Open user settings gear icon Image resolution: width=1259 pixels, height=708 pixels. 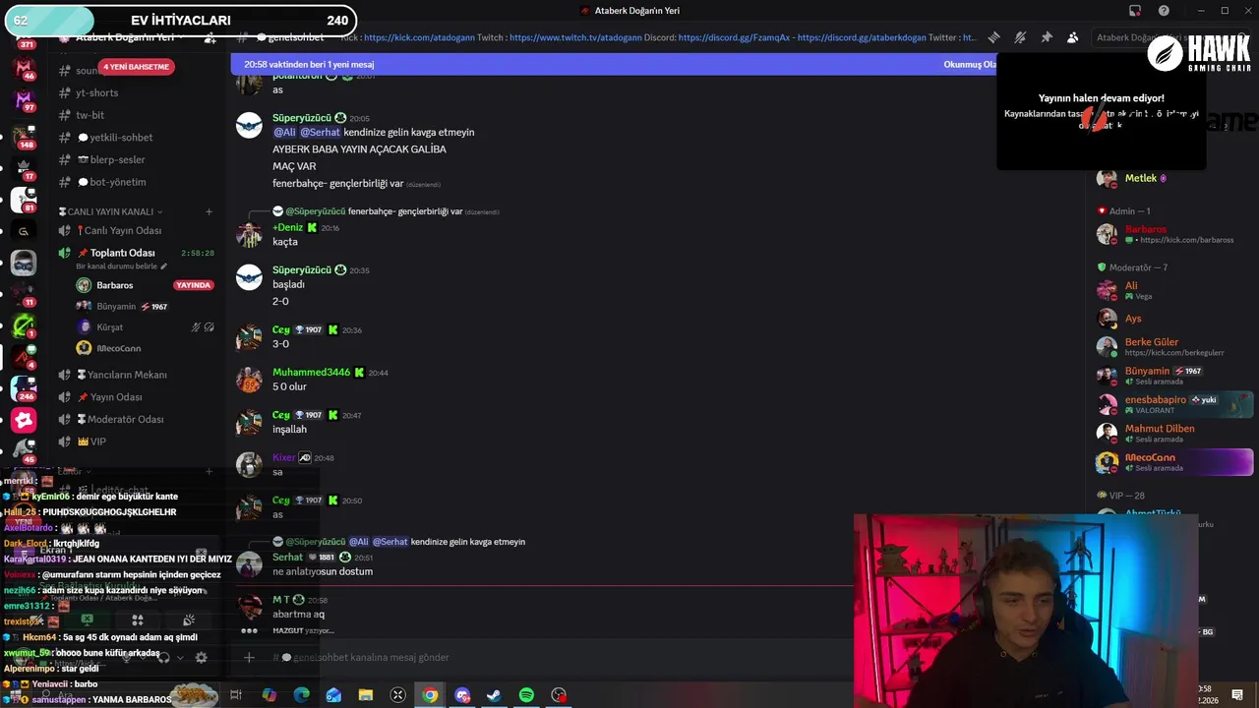pos(201,657)
